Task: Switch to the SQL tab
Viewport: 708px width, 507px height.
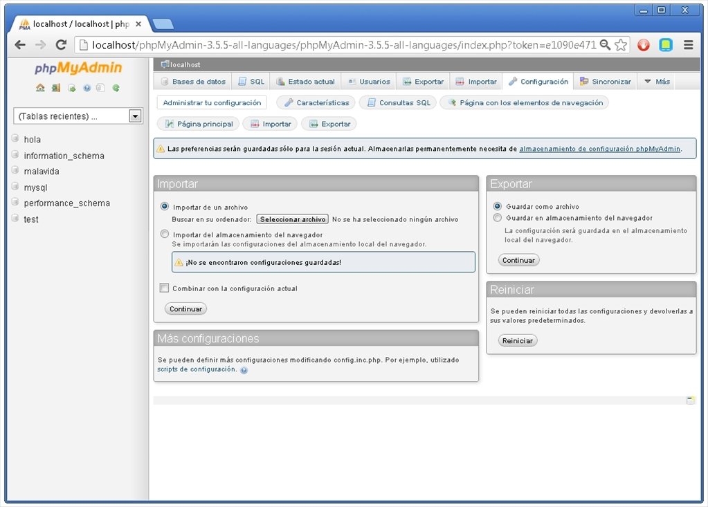Action: [251, 82]
